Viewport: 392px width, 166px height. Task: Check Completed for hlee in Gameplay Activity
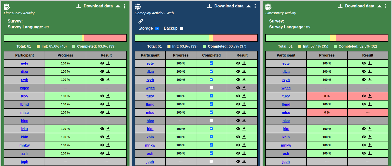pyautogui.click(x=212, y=120)
